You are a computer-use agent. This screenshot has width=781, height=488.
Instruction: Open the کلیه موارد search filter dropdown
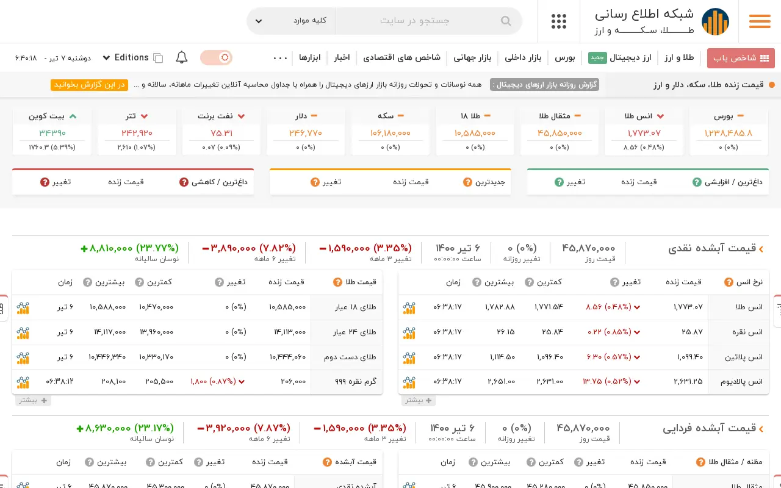(x=291, y=21)
